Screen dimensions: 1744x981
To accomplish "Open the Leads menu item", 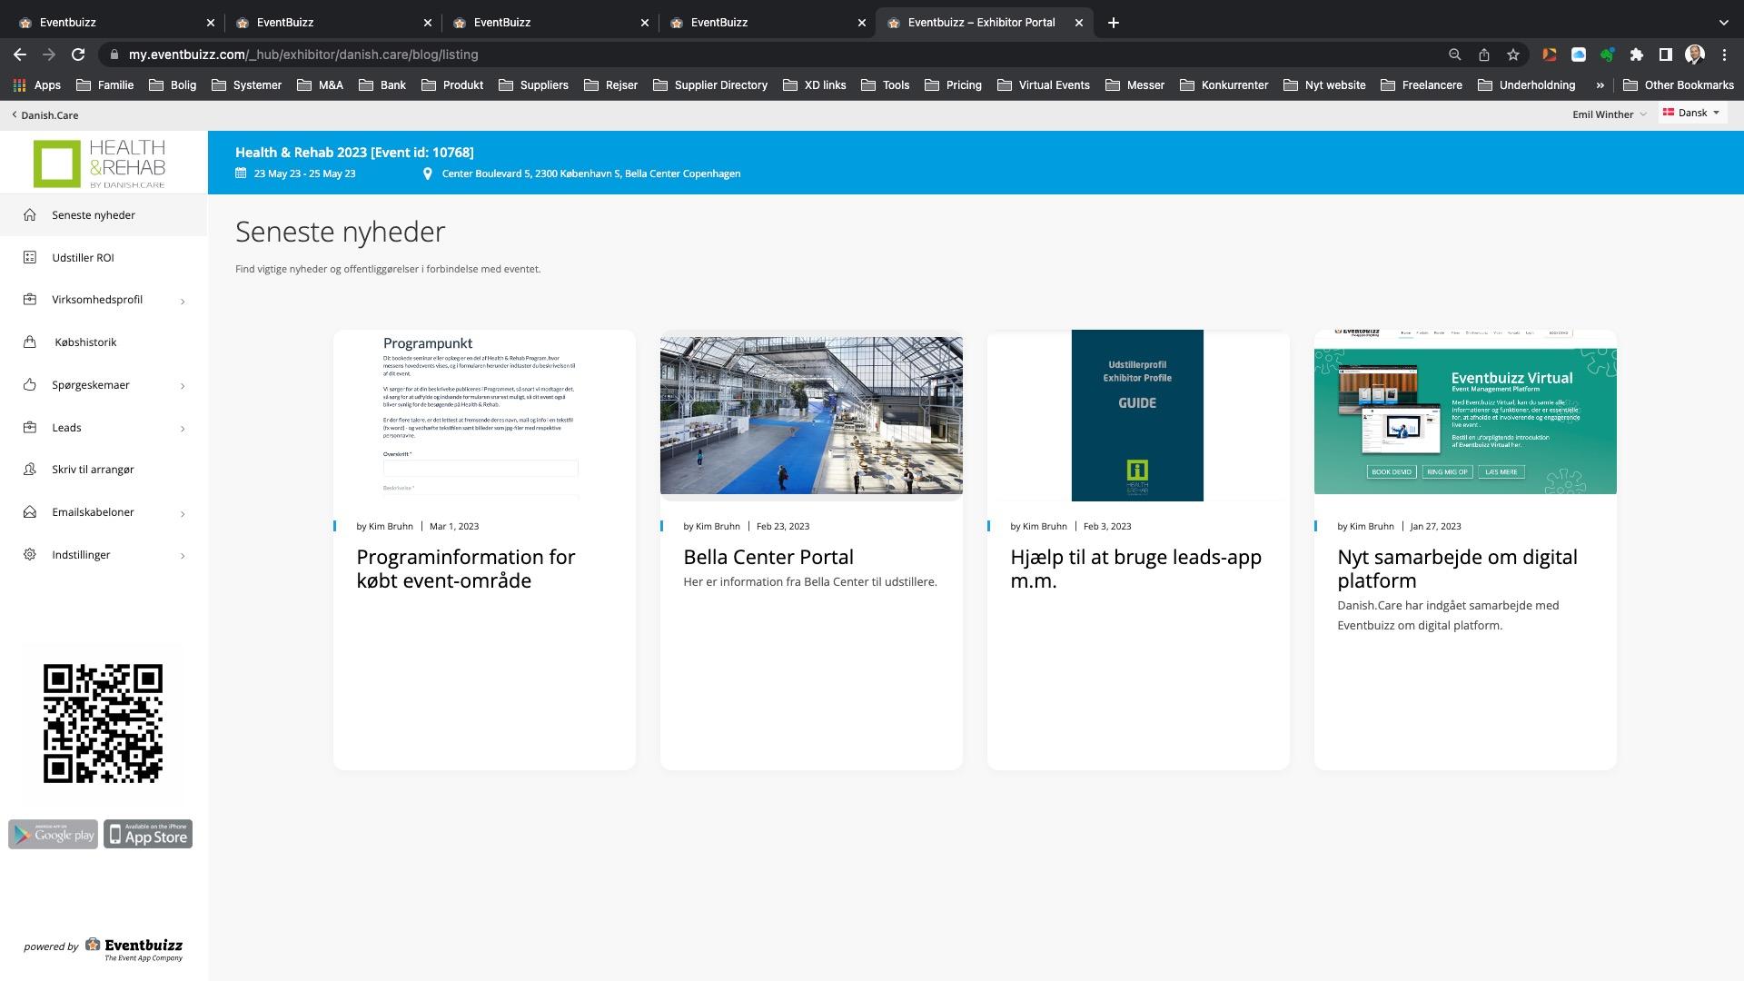I will coord(66,428).
